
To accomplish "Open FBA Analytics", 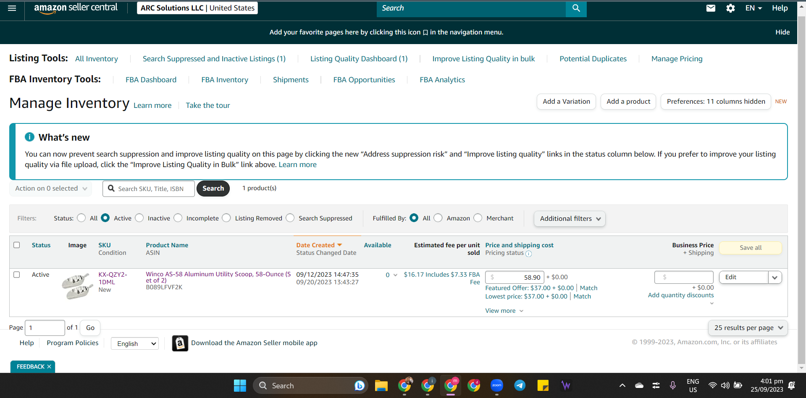I will [x=442, y=80].
